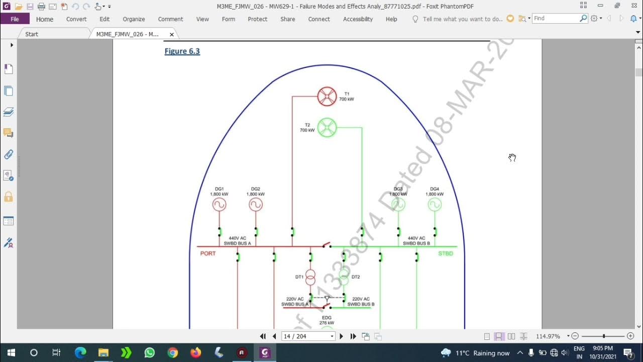Viewport: 643px width, 362px height.
Task: Switch to continuous facing view mode
Action: pyautogui.click(x=524, y=336)
